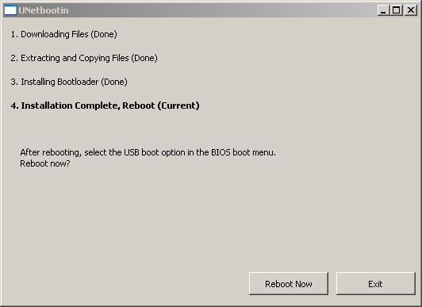This screenshot has width=422, height=307.
Task: Select the Installing Bootloader step label
Action: coord(69,82)
